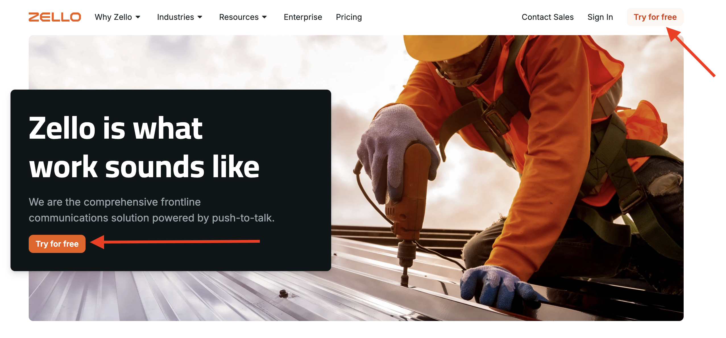The width and height of the screenshot is (726, 338).
Task: Click the orange Try for free hero button
Action: tap(57, 244)
